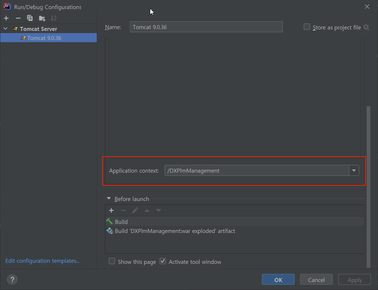Open the Application context dropdown arrow

tap(354, 170)
